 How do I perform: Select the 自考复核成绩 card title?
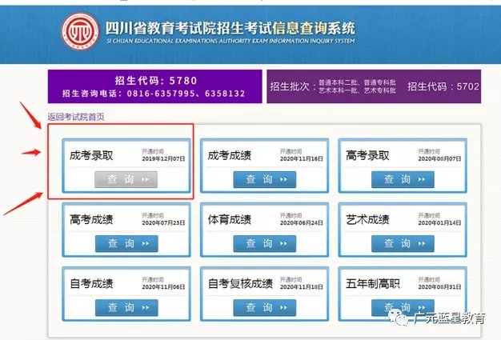point(240,283)
